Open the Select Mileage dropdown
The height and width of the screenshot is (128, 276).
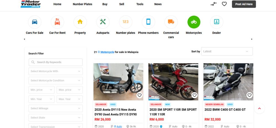56,108
